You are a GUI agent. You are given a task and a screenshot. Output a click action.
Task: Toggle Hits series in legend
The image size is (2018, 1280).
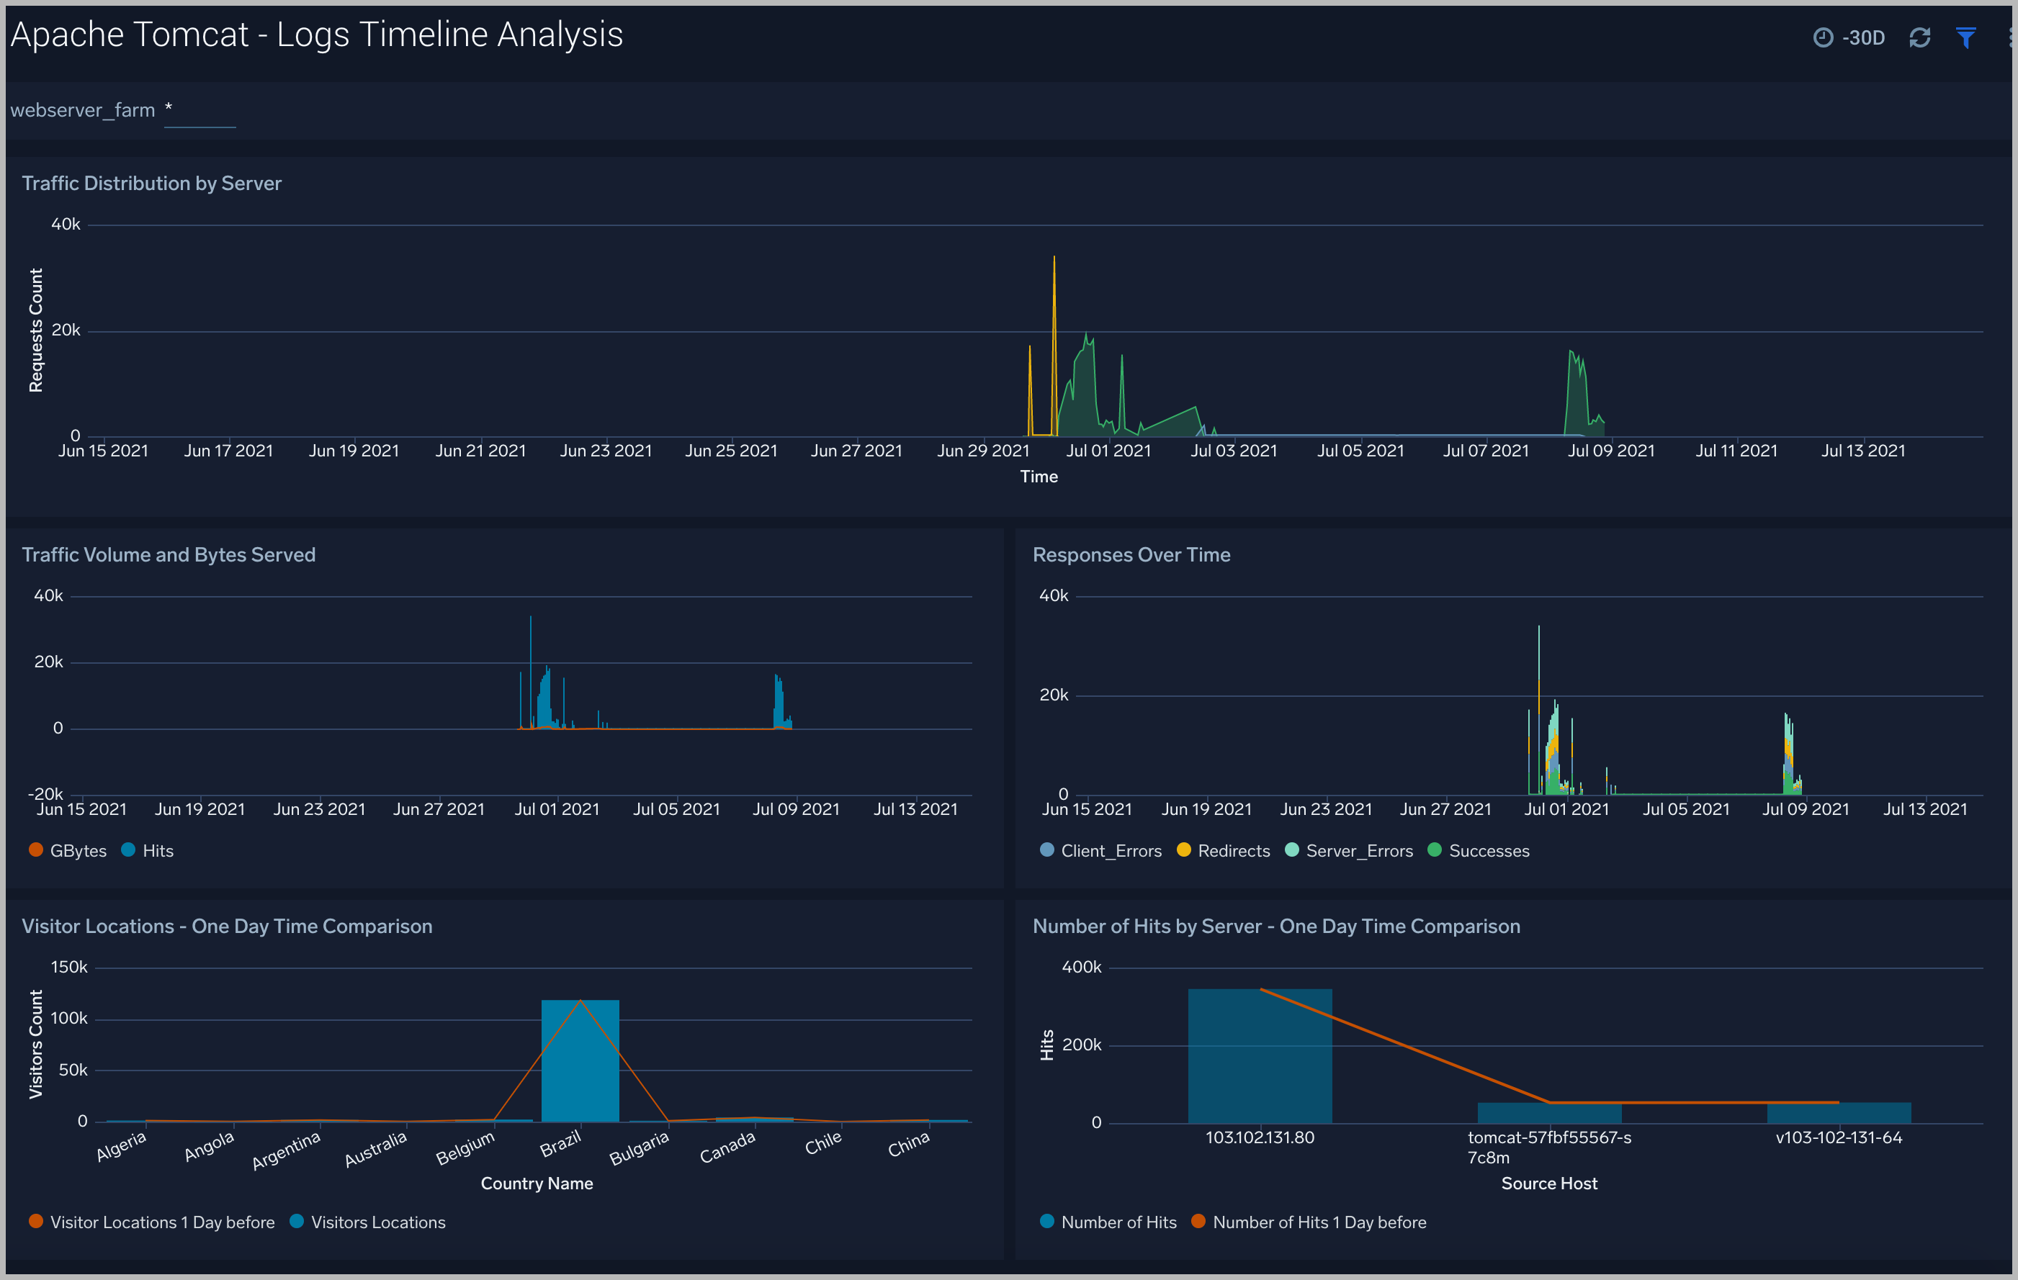157,850
